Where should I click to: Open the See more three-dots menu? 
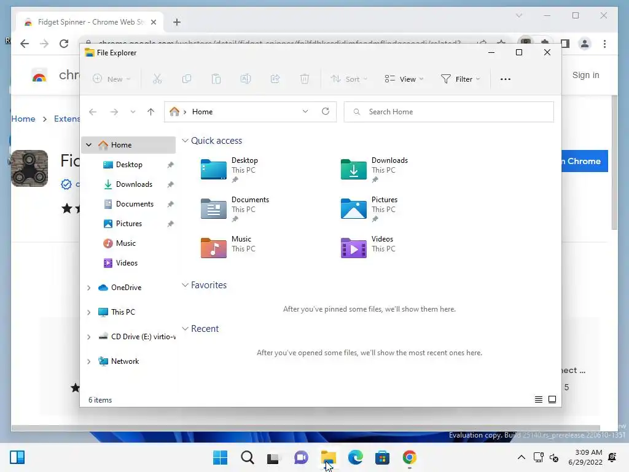click(x=506, y=79)
